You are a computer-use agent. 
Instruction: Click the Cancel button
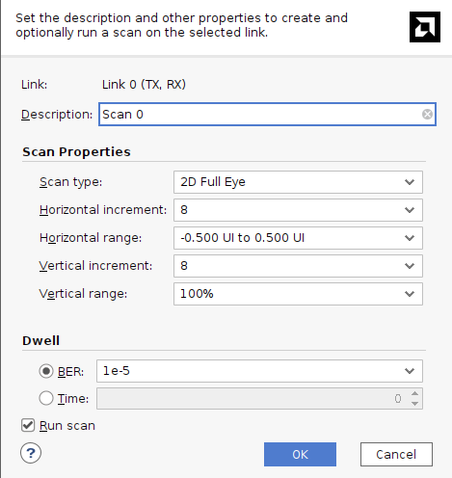(x=396, y=454)
